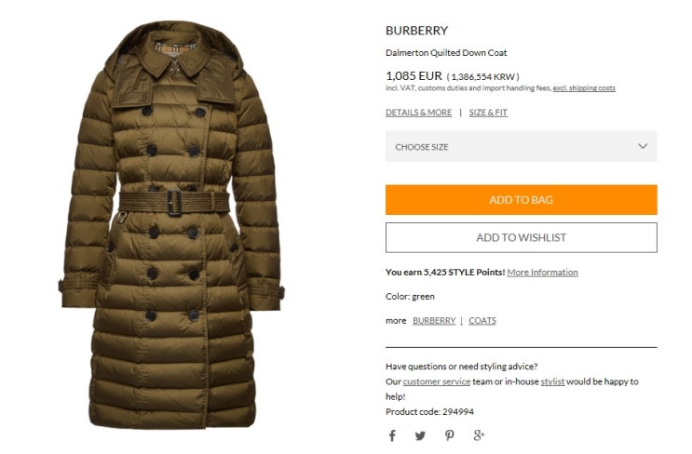Browse more BURBERRY items via underlined link

coord(434,320)
